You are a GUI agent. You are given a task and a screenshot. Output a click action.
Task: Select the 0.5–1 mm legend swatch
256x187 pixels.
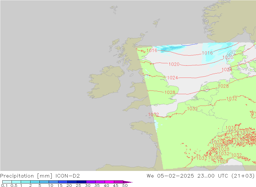[16, 182]
